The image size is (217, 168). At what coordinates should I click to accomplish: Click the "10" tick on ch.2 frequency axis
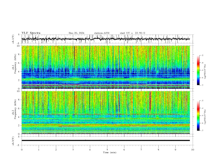pyautogui.click(x=19, y=91)
